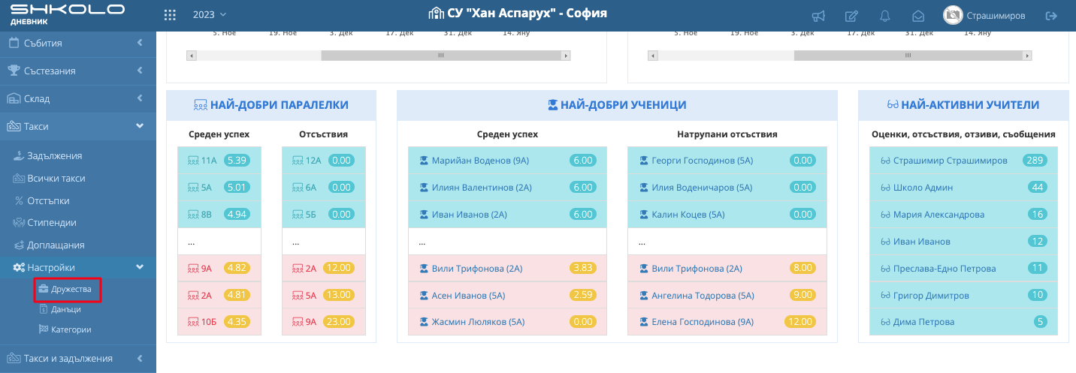Open the 2023 school year dropdown
Screen dimensions: 1076x373
point(210,15)
